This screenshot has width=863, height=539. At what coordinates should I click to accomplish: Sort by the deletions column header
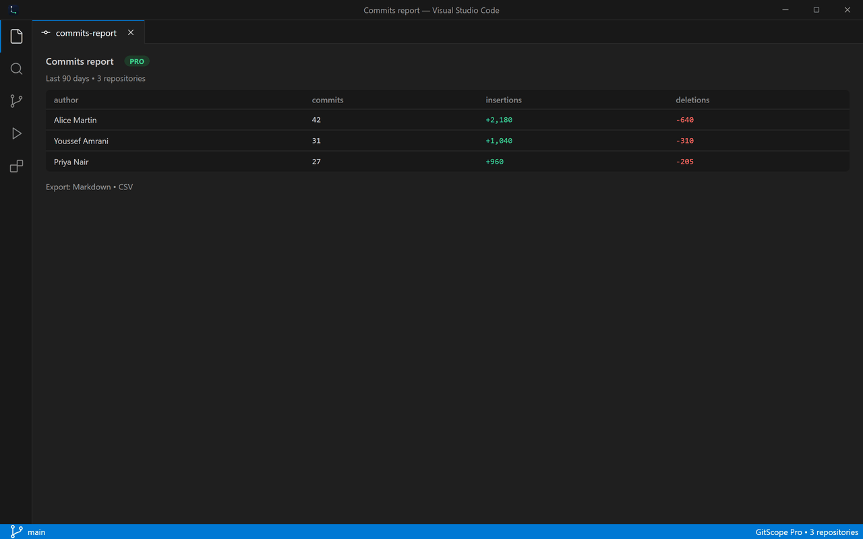point(692,100)
